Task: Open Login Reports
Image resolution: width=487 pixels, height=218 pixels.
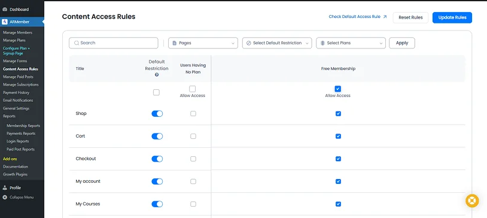Action: (x=18, y=141)
